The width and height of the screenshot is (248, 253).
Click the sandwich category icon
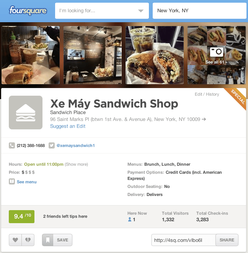(x=26, y=113)
